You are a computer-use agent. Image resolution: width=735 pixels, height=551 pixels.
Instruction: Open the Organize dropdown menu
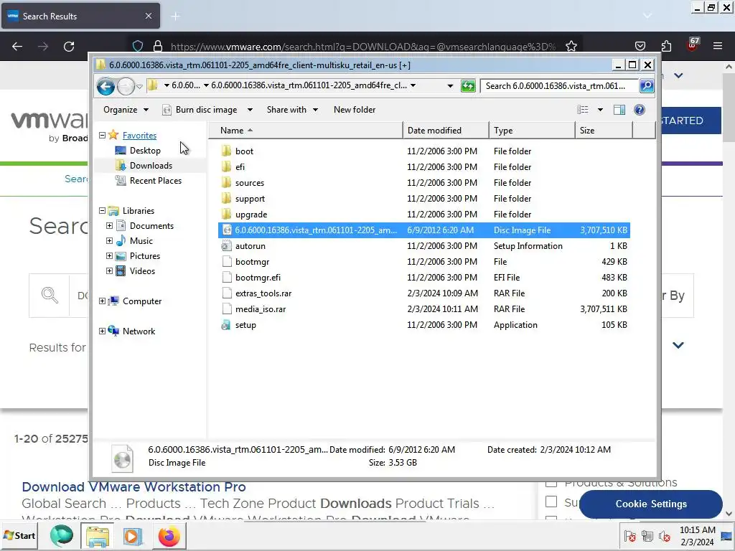(126, 110)
